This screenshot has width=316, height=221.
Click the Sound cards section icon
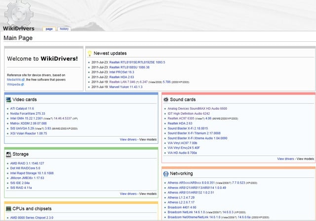point(166,99)
